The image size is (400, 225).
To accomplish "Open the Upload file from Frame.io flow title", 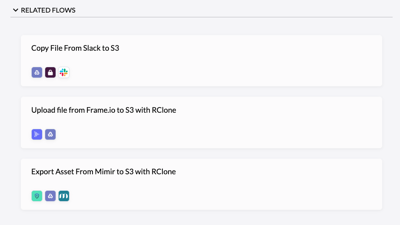I will (x=103, y=110).
